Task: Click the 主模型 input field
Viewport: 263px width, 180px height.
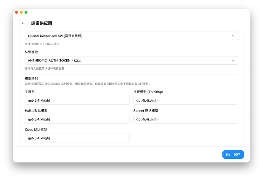Action: click(77, 100)
